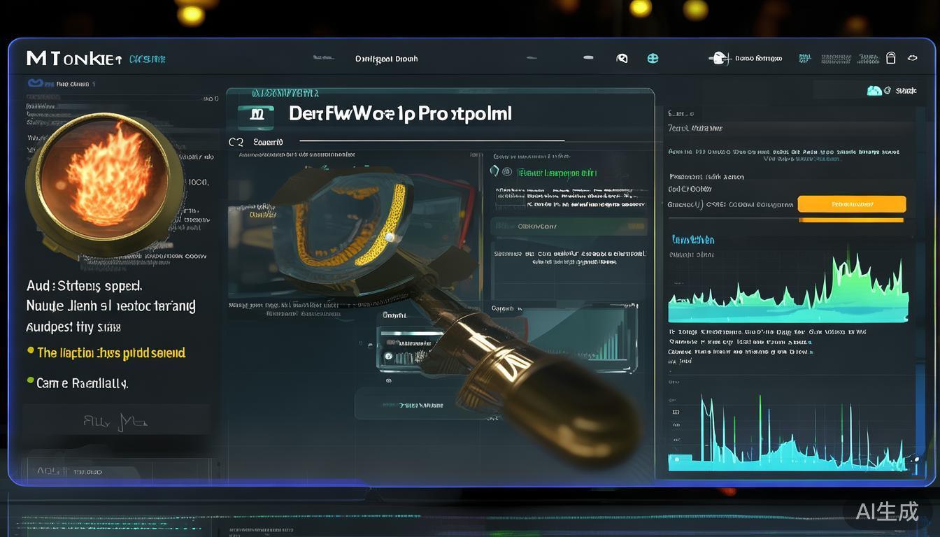Click the eye icon at header far right
The image size is (940, 537).
coord(912,58)
